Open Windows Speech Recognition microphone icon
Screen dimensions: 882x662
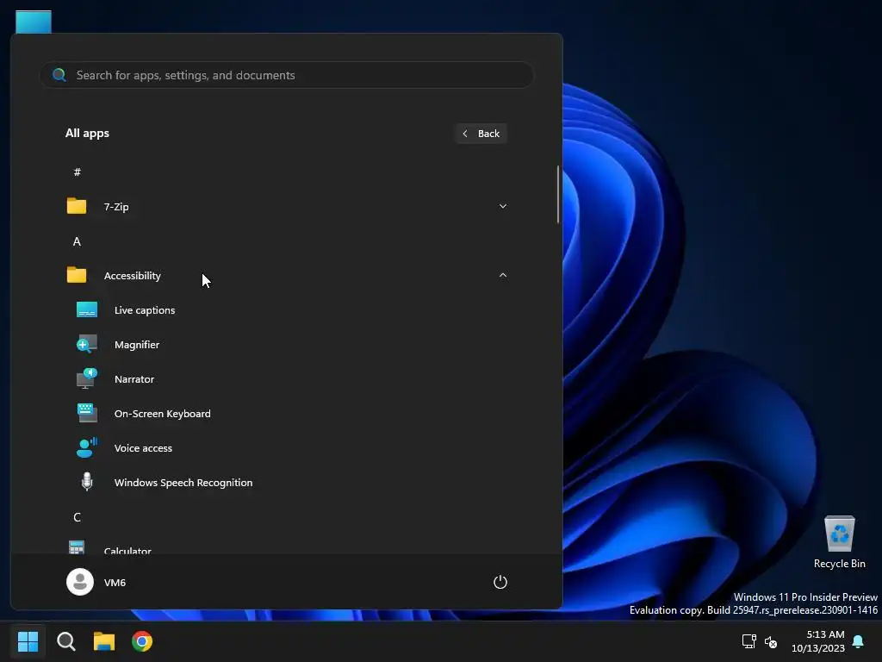pos(87,483)
